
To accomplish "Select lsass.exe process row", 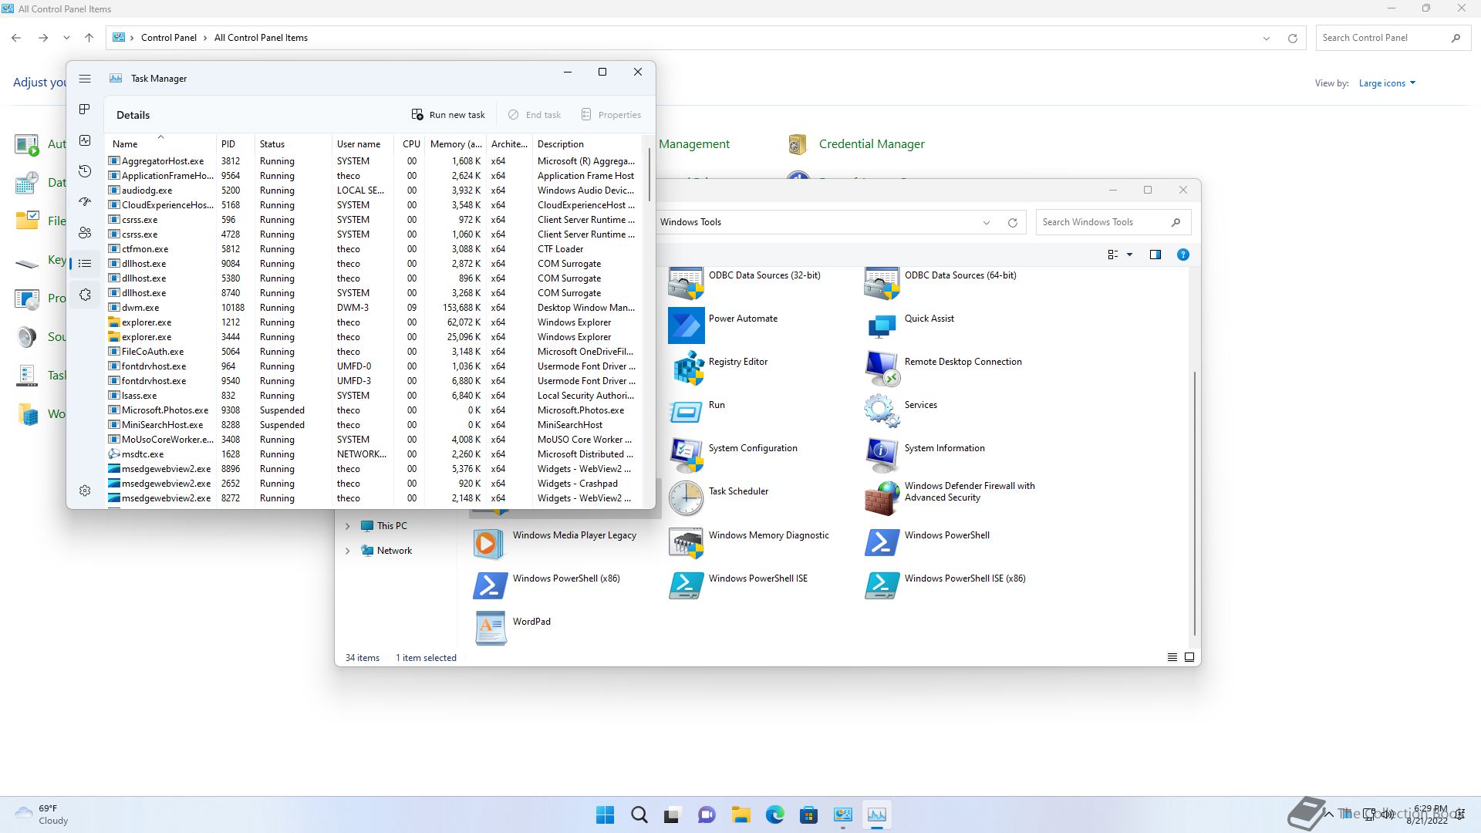I will 373,396.
